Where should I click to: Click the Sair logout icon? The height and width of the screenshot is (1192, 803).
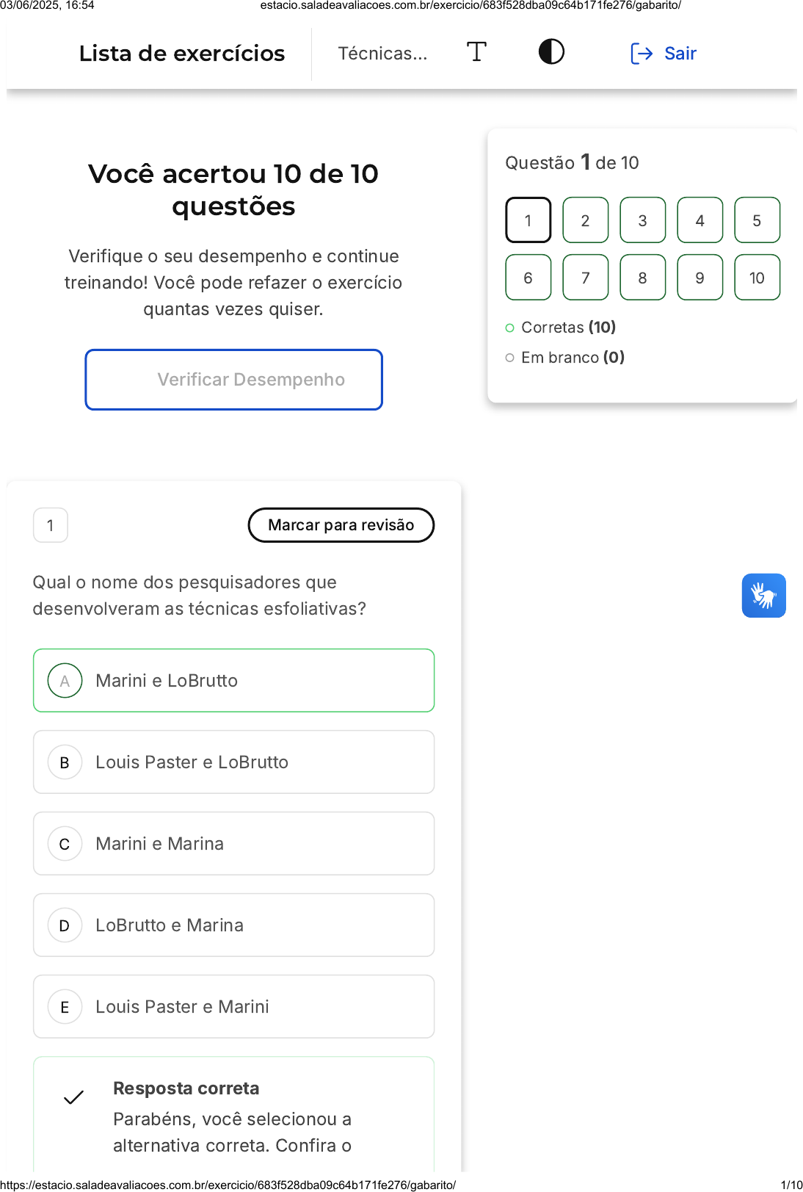coord(642,54)
